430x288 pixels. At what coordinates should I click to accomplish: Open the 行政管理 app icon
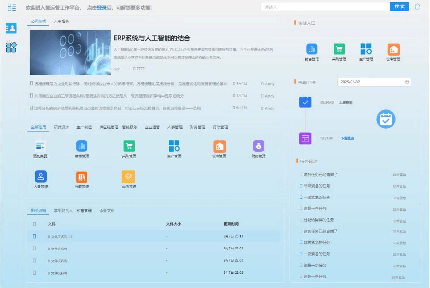point(82,176)
